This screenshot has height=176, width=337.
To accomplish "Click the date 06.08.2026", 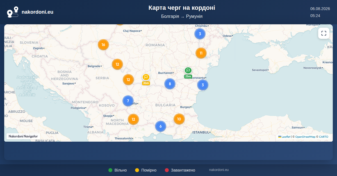I will point(320,9).
